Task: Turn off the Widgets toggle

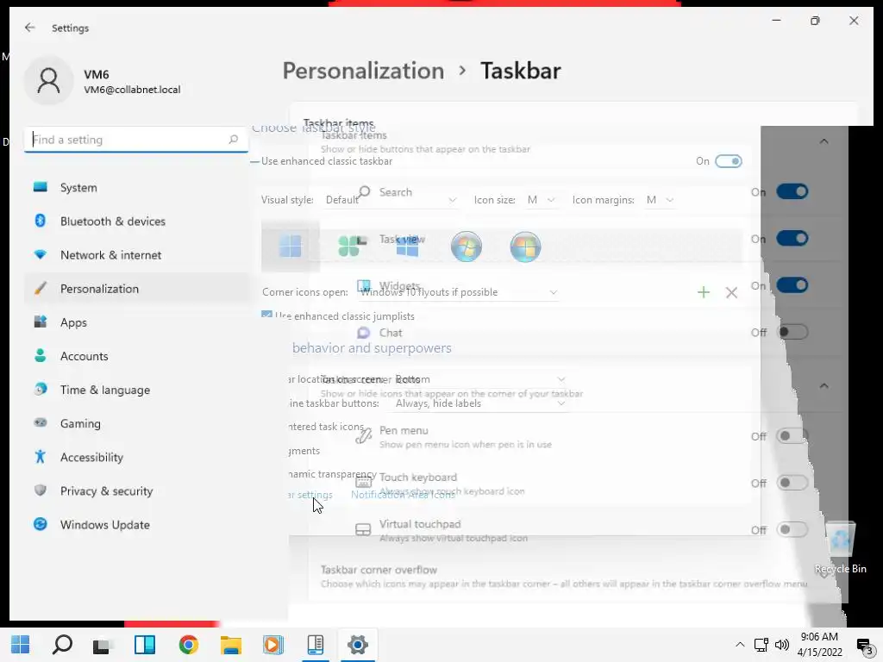Action: point(792,285)
